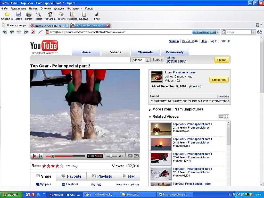Switch the player to small view icon
This screenshot has height=198, width=264.
tap(130, 156)
